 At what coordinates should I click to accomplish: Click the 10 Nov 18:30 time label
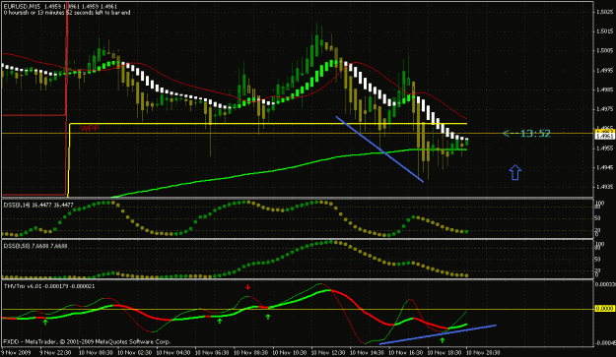tap(445, 353)
